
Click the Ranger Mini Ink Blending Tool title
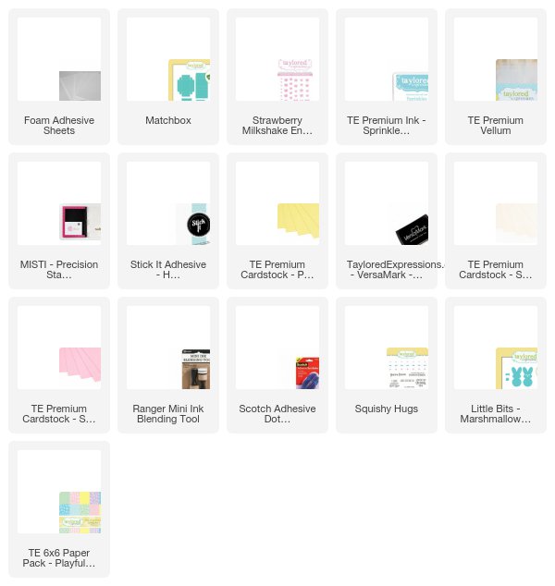(168, 414)
